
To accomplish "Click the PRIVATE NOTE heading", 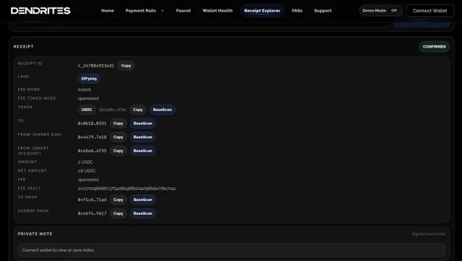I will tap(35, 234).
